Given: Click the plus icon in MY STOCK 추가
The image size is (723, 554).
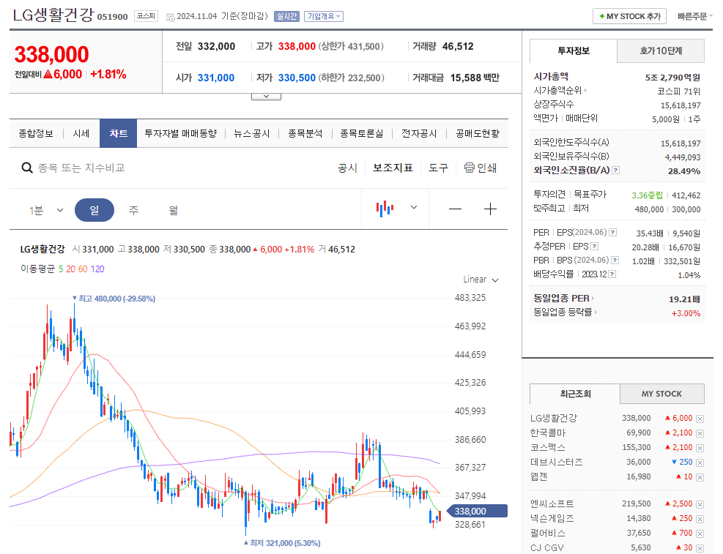Looking at the screenshot, I should coord(601,16).
